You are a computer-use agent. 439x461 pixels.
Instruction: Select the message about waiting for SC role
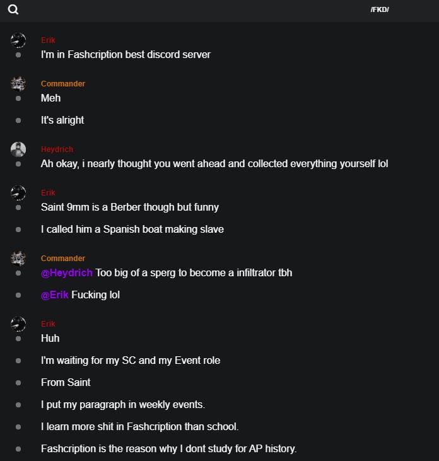[x=131, y=361]
